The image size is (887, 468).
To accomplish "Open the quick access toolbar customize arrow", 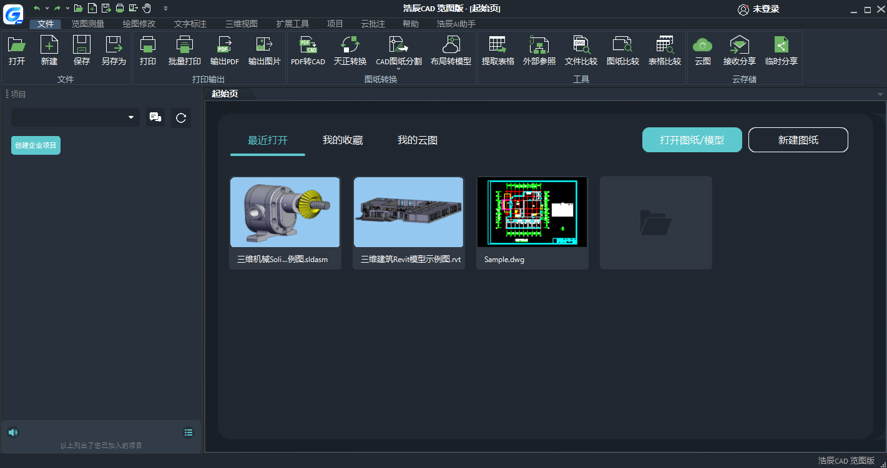I will tap(165, 9).
